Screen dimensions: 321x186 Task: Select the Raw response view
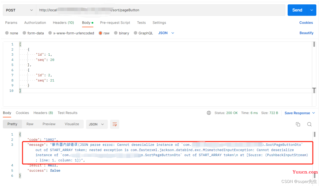tap(30, 124)
